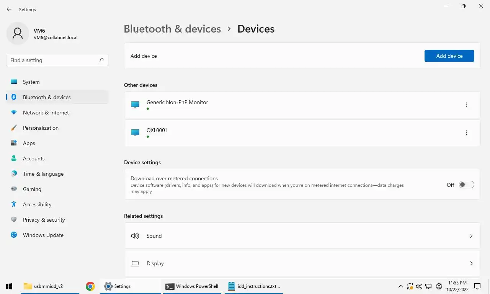Click the Sound speaker icon
This screenshot has height=294, width=490.
(135, 236)
